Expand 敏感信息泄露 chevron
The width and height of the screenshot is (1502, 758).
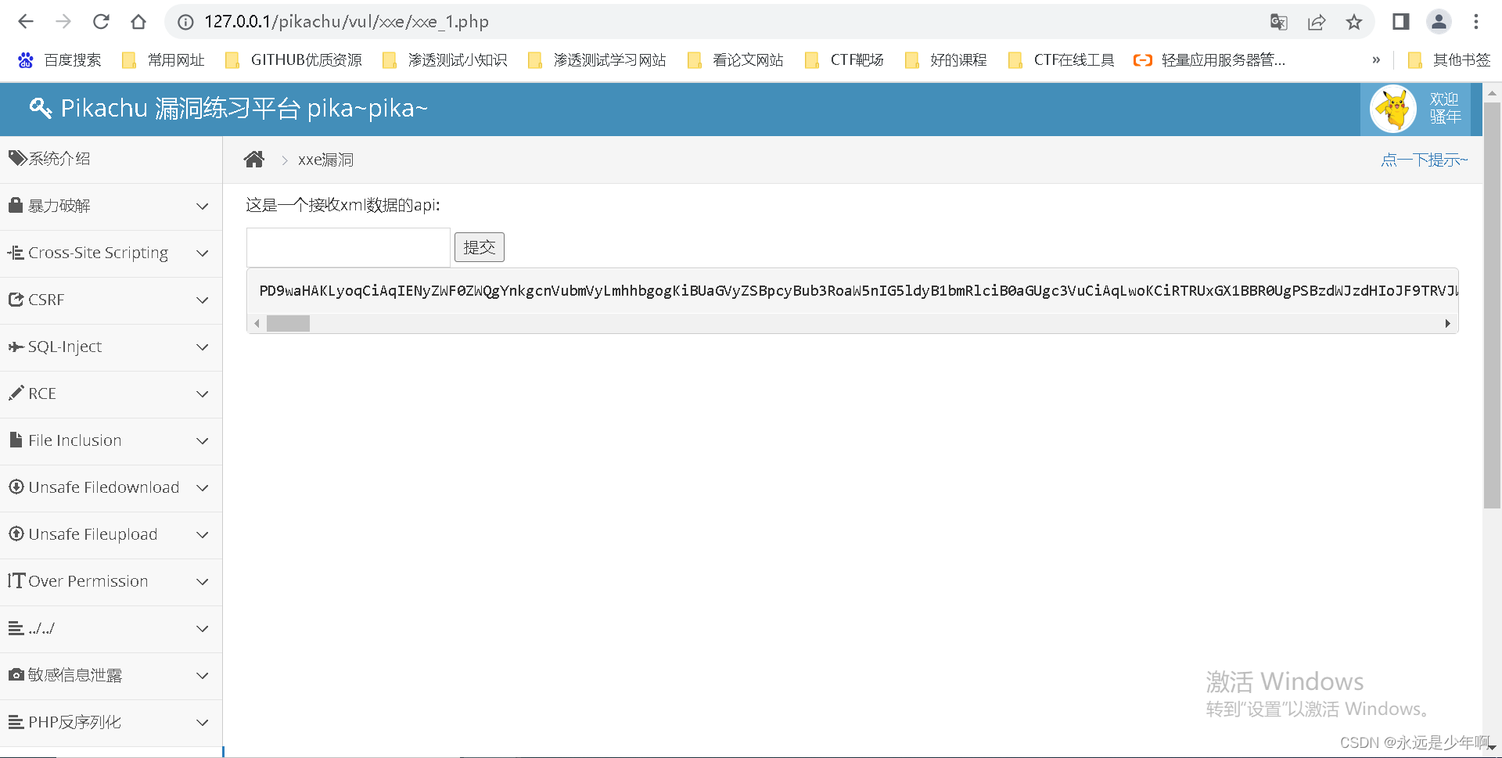(203, 676)
